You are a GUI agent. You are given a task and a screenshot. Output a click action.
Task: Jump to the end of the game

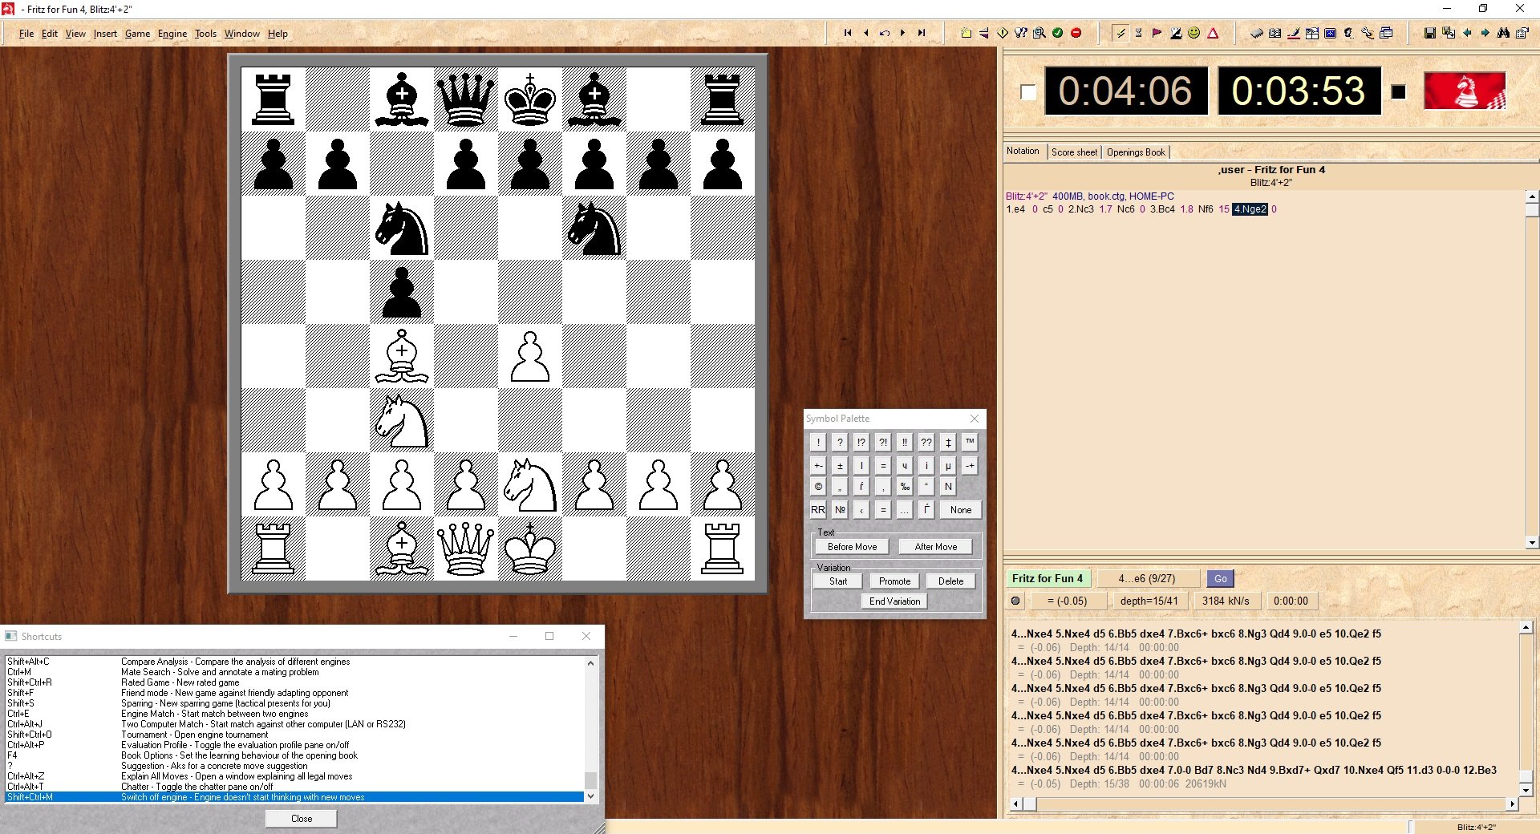pyautogui.click(x=922, y=33)
